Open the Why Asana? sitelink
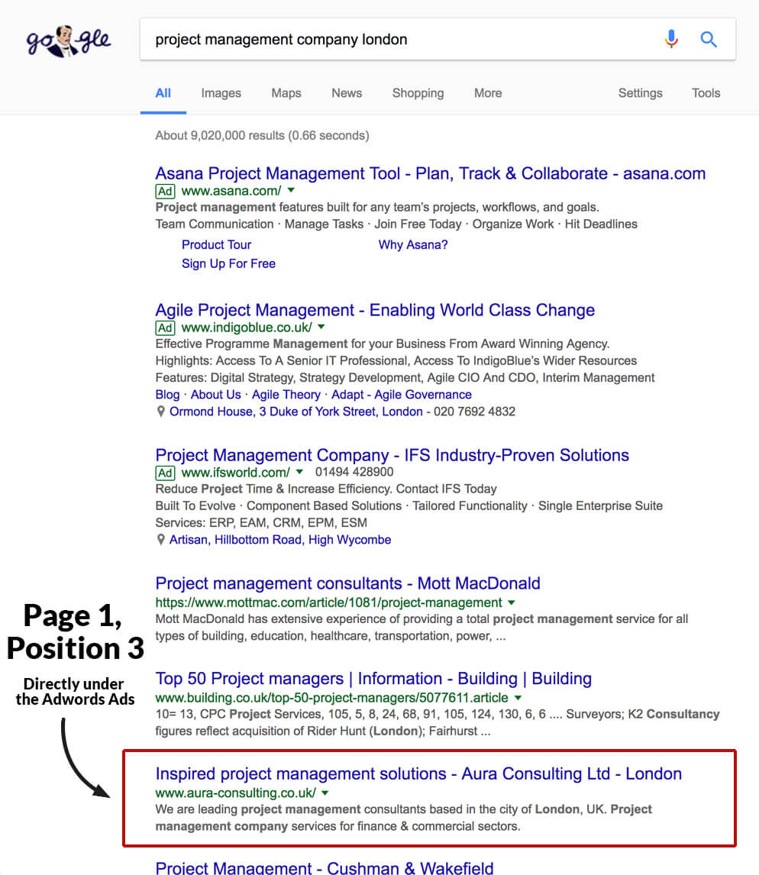 (x=413, y=245)
